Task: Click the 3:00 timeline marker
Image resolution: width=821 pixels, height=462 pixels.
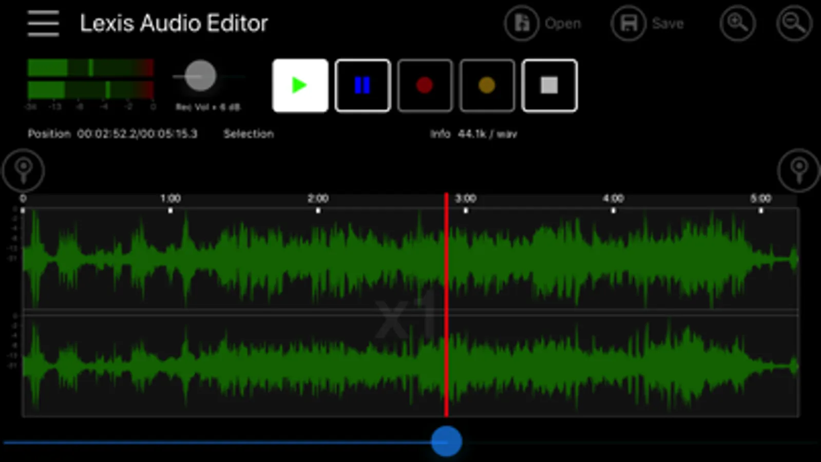Action: (x=466, y=199)
